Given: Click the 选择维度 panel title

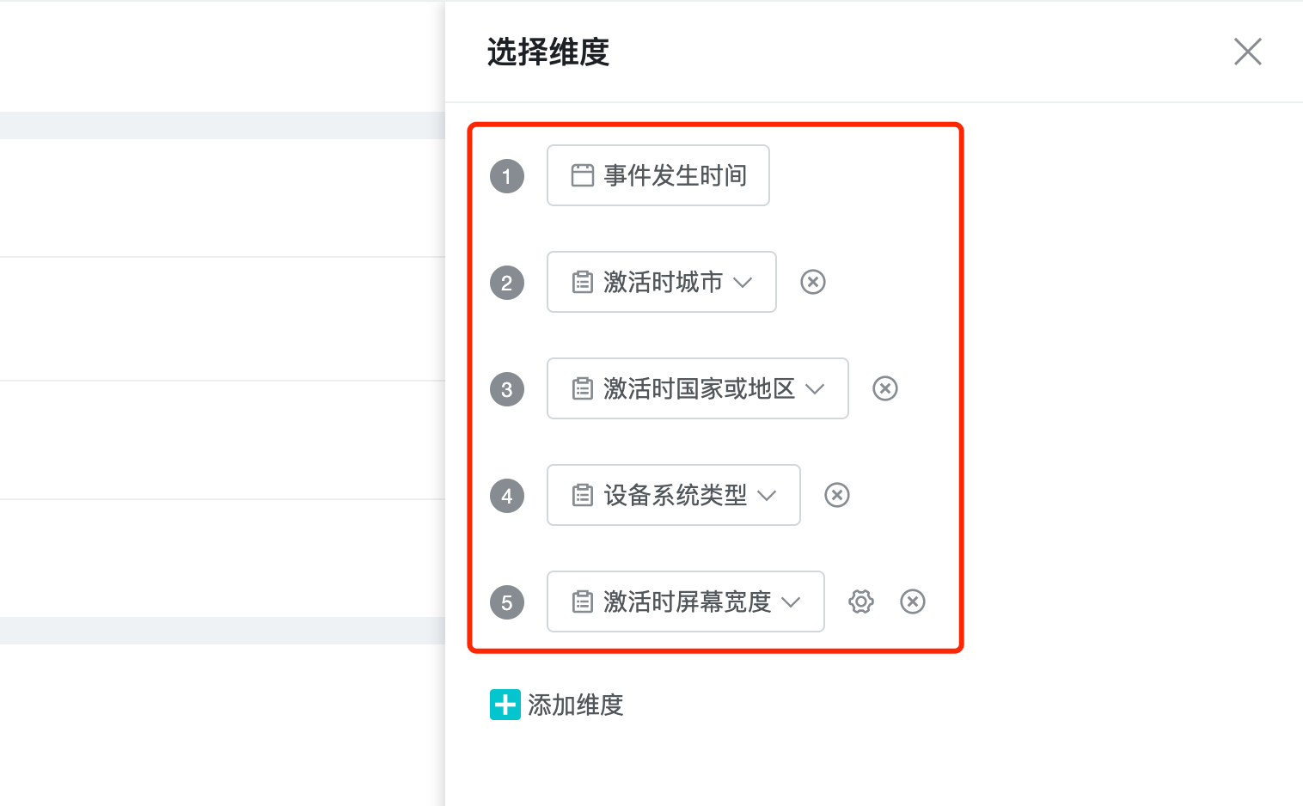Looking at the screenshot, I should (x=548, y=52).
